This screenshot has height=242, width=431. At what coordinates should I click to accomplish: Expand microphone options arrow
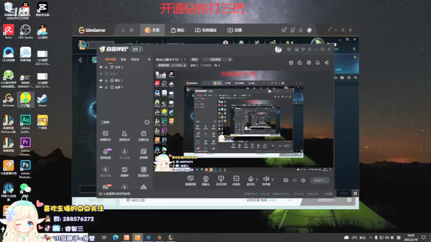(x=258, y=180)
